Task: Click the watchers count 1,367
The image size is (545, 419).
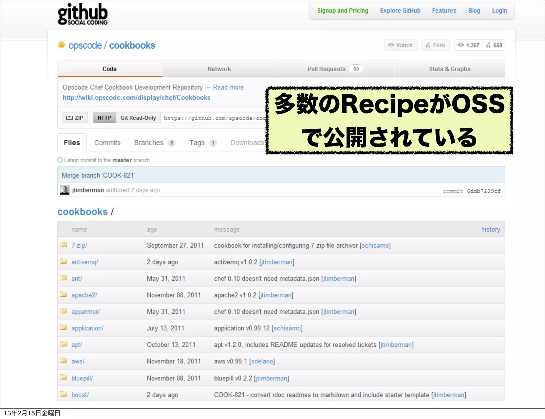Action: (468, 45)
